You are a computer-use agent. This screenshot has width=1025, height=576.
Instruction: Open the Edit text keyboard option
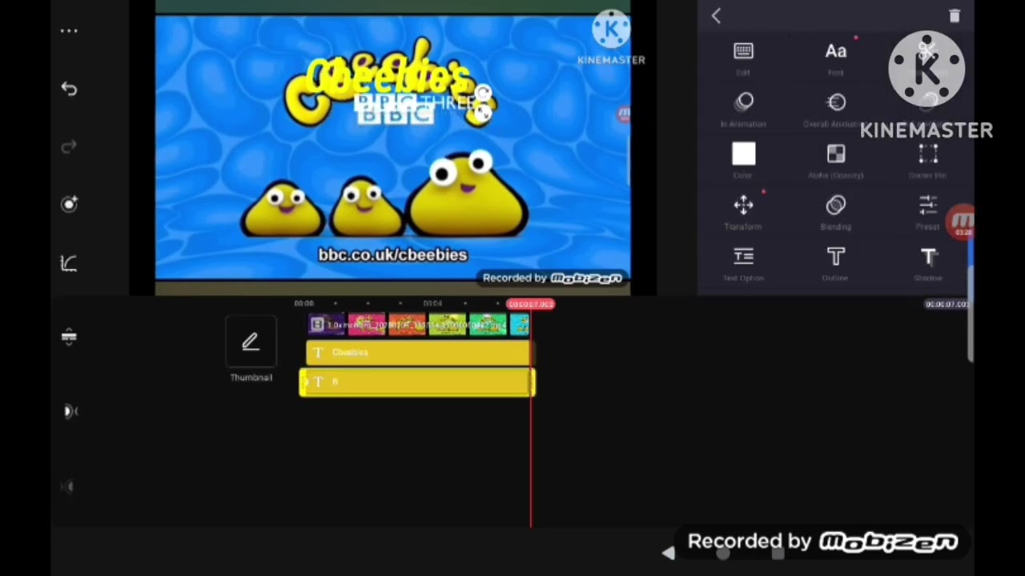coord(743,58)
